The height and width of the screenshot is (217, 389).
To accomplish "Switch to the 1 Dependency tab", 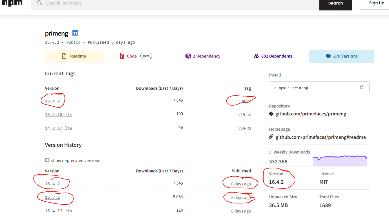I will (x=203, y=56).
